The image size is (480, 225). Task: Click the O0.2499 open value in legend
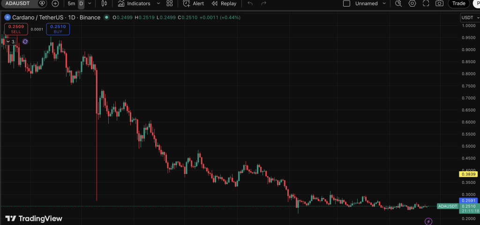[x=122, y=17]
